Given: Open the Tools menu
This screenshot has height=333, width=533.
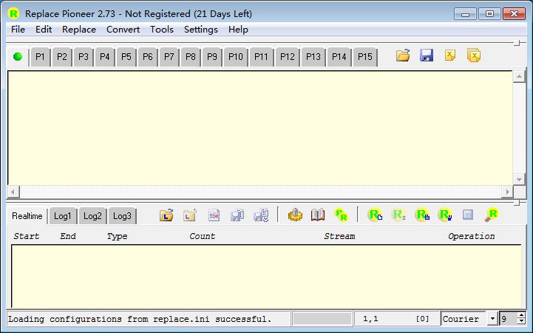Looking at the screenshot, I should point(162,30).
